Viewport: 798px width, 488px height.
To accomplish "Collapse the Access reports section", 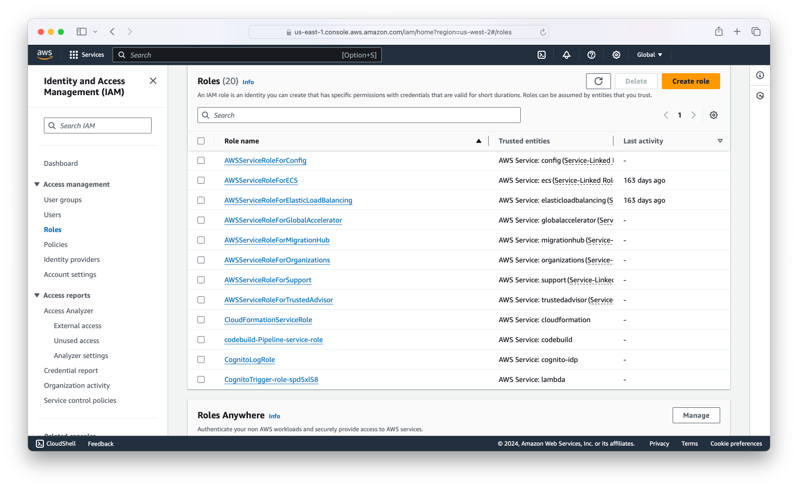I will click(37, 295).
